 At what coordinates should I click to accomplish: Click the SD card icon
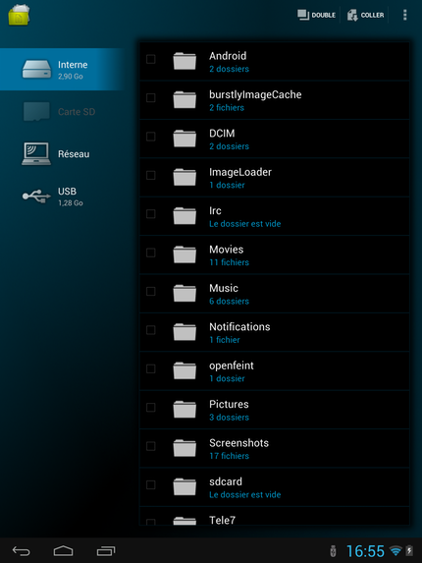tap(36, 112)
